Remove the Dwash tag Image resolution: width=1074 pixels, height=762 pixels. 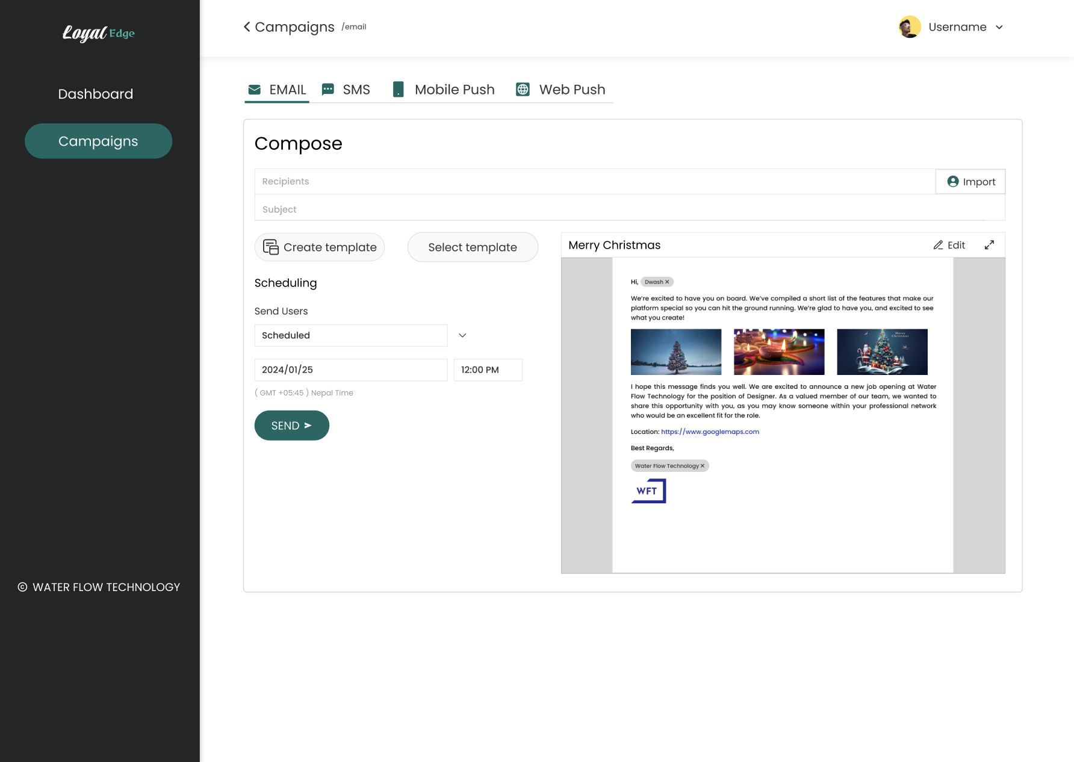(x=667, y=282)
